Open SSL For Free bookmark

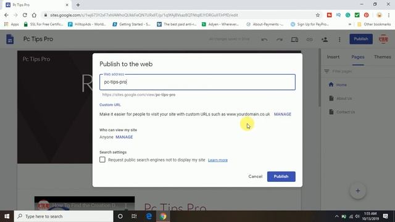click(43, 24)
